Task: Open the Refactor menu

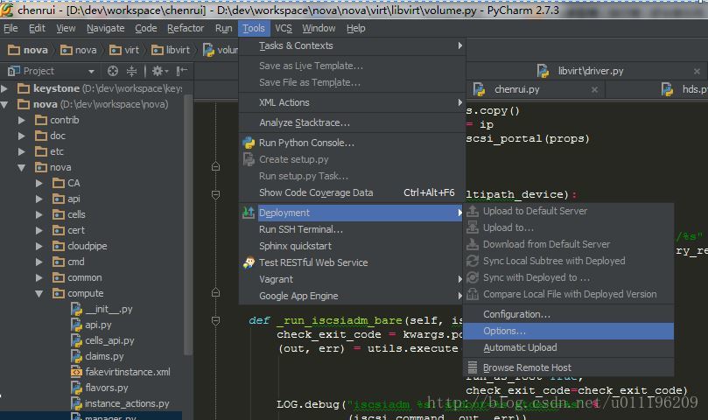Action: pos(186,28)
